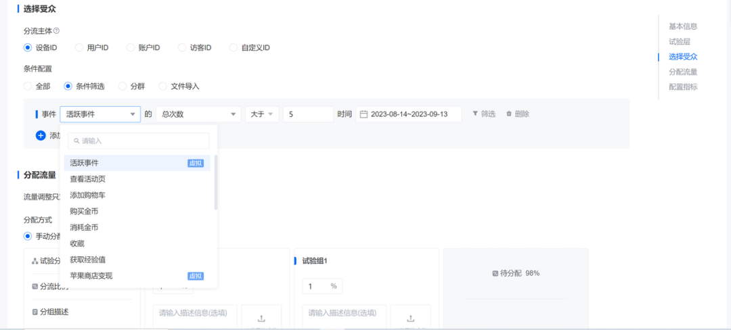Open the 大于 operator dropdown
This screenshot has width=731, height=330.
point(262,114)
